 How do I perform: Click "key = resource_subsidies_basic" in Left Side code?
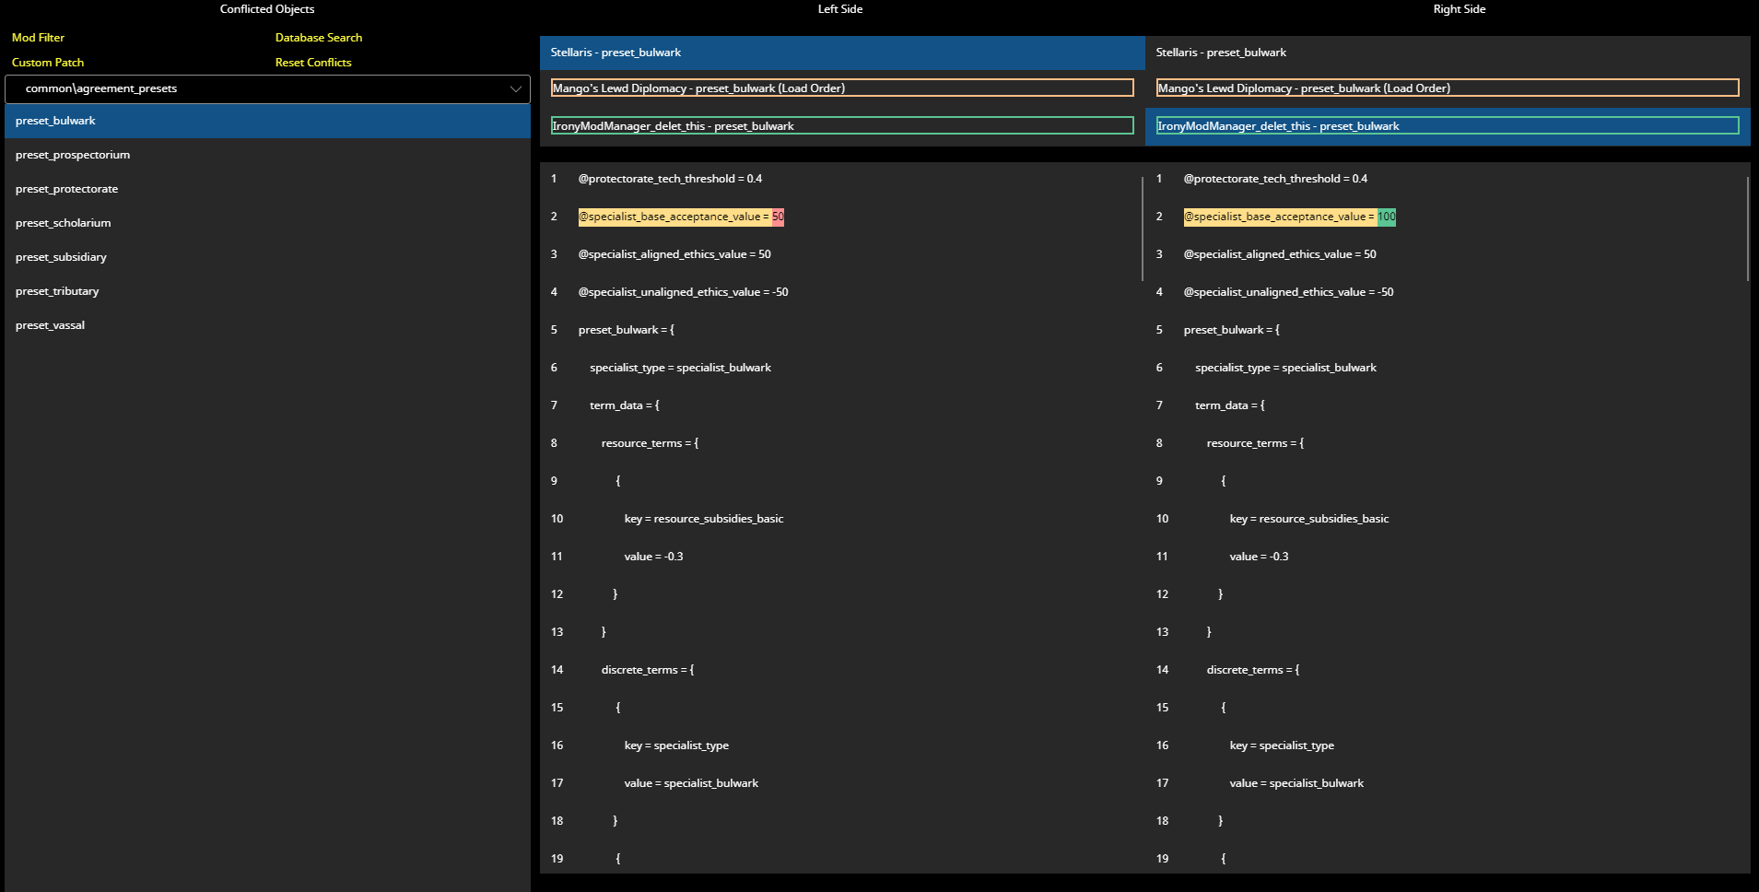point(704,519)
